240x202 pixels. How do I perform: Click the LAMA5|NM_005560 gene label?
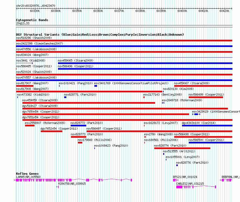point(28,177)
